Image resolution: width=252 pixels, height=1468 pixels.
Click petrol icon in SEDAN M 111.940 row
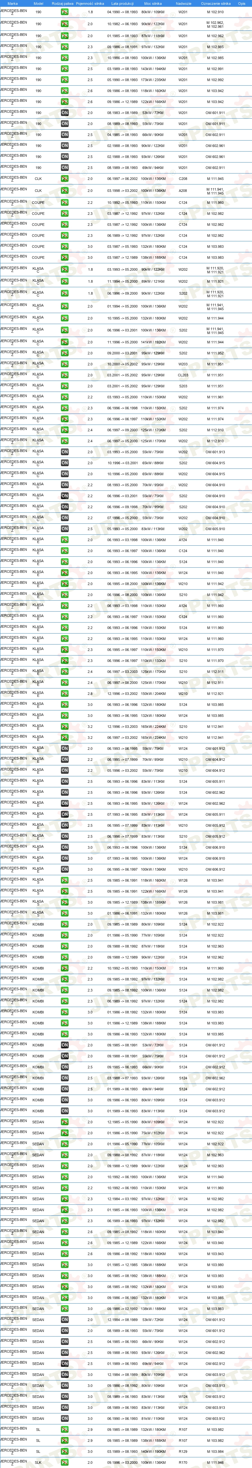coord(65,1177)
